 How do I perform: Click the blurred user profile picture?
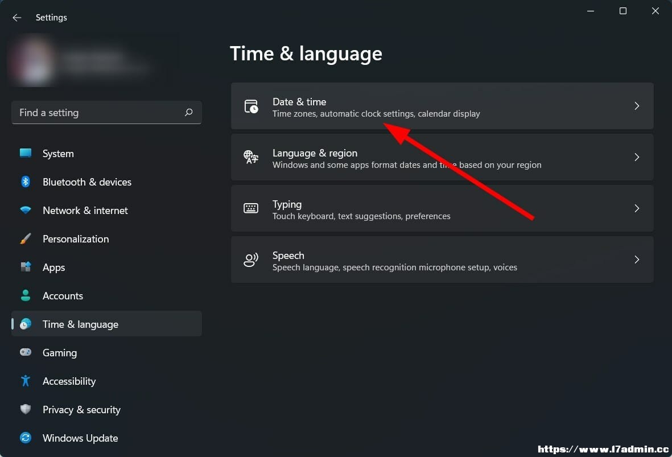[x=34, y=61]
